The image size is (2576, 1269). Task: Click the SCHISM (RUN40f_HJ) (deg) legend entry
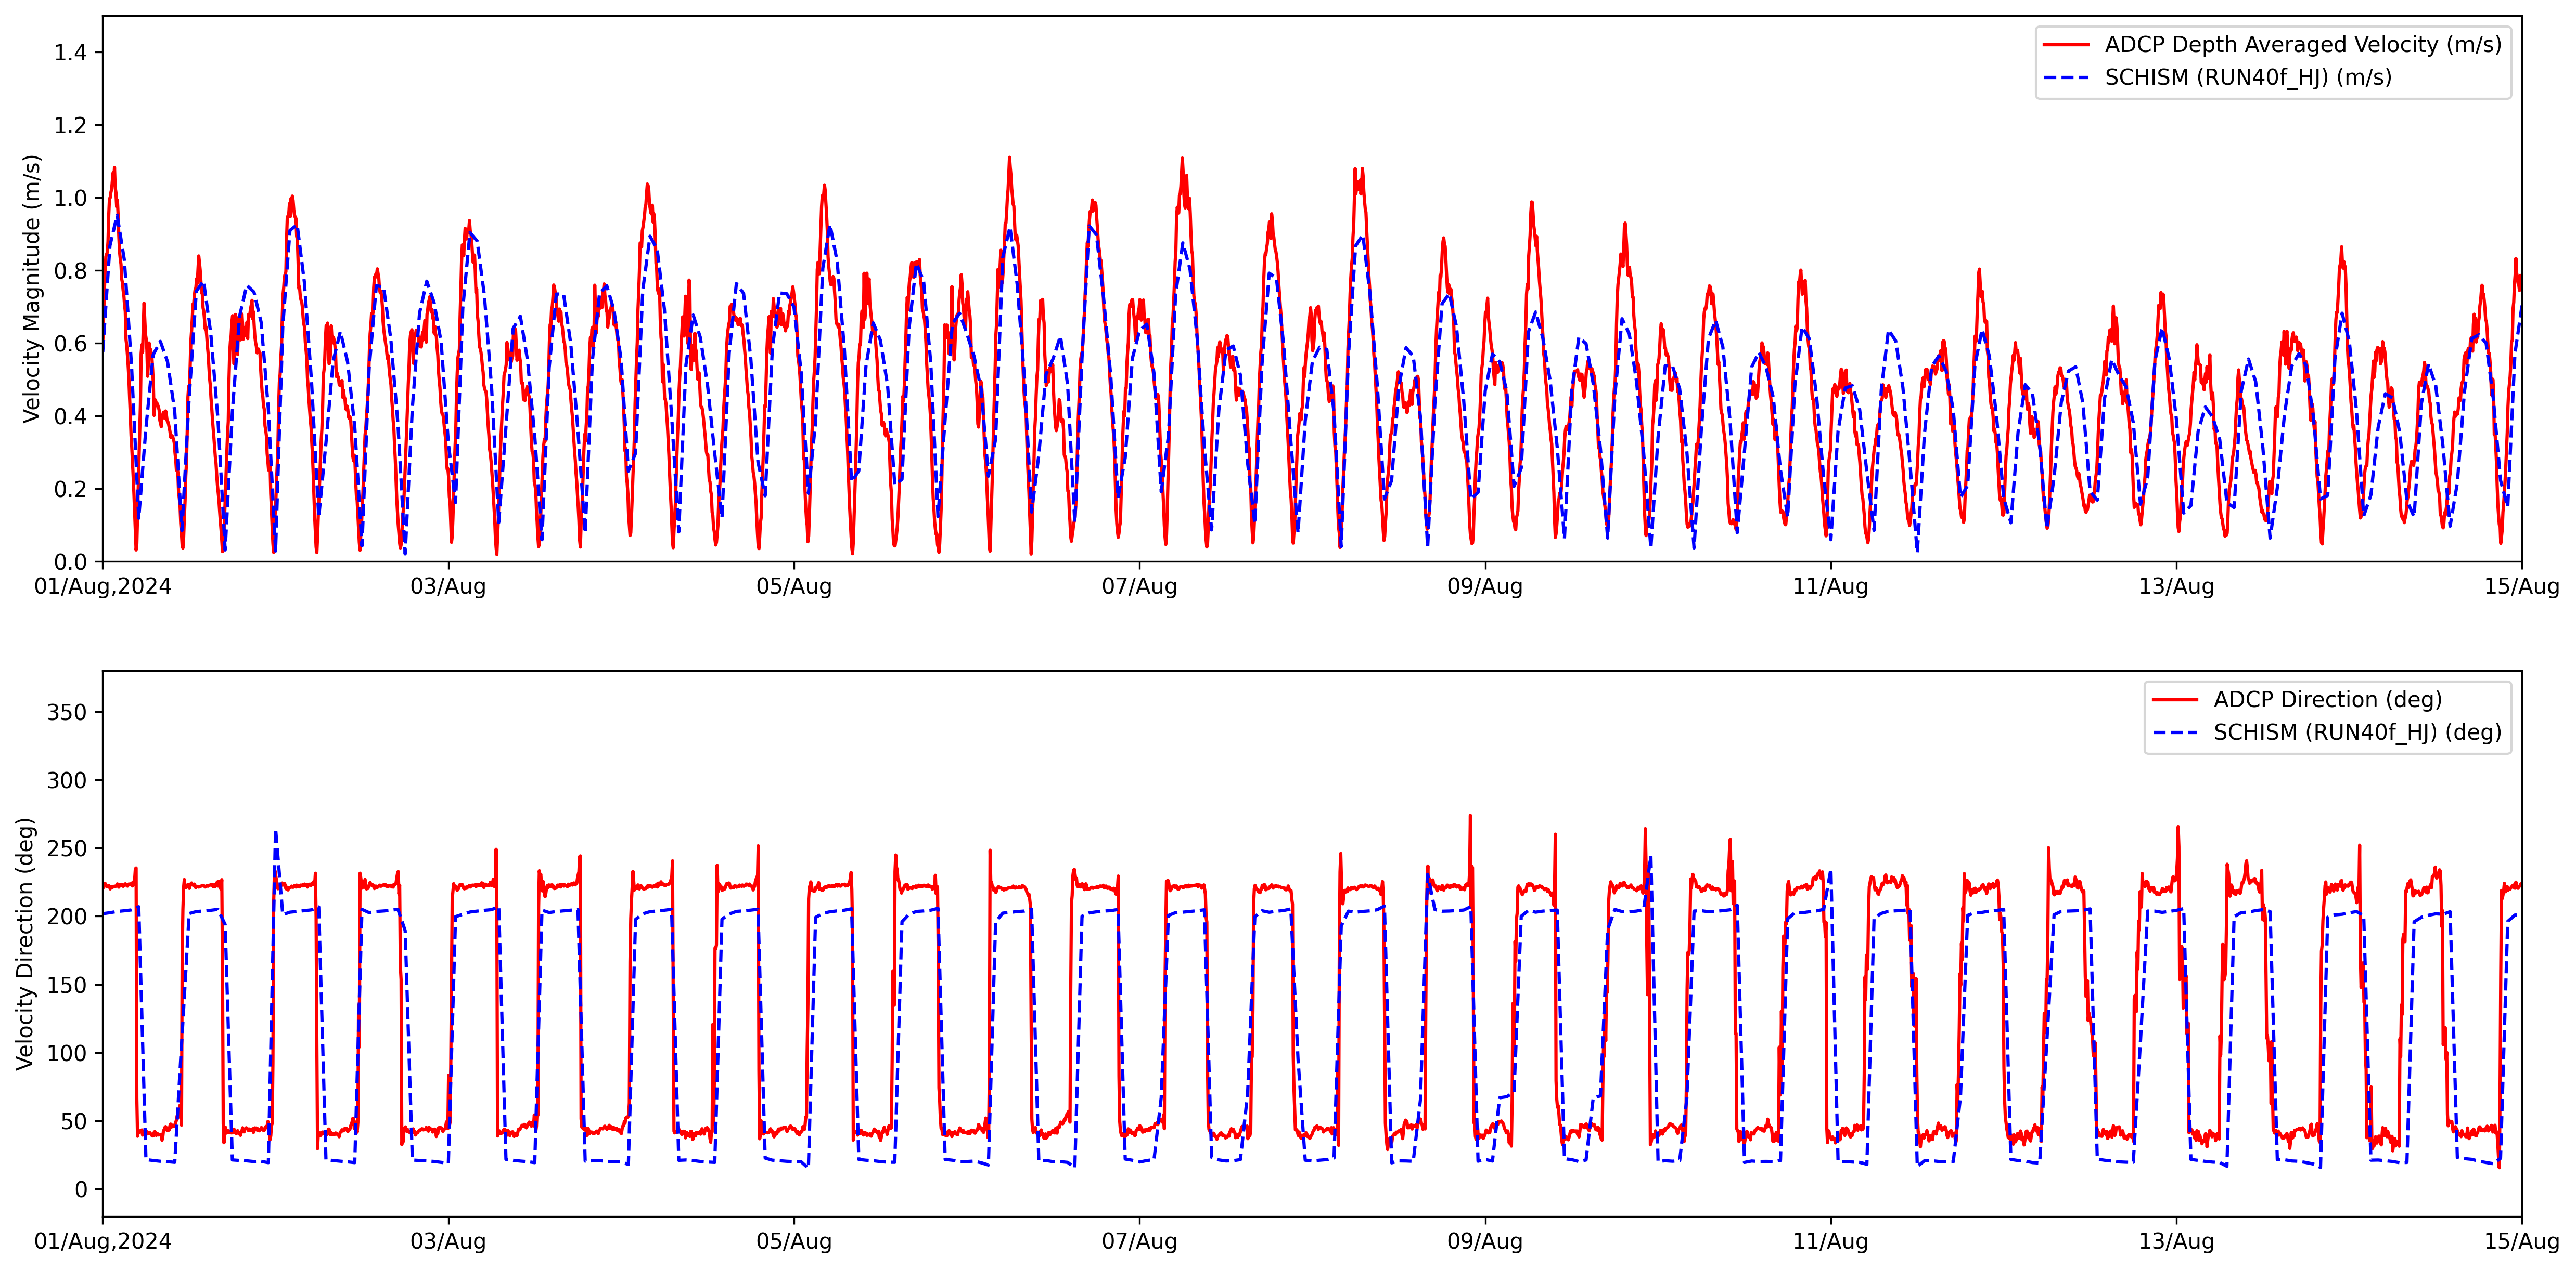(x=2357, y=732)
